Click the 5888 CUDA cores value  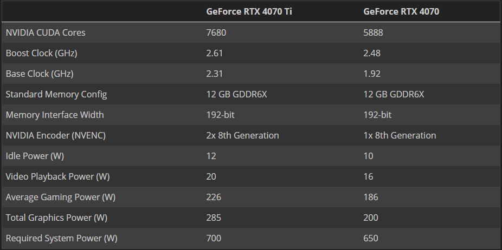coord(373,32)
